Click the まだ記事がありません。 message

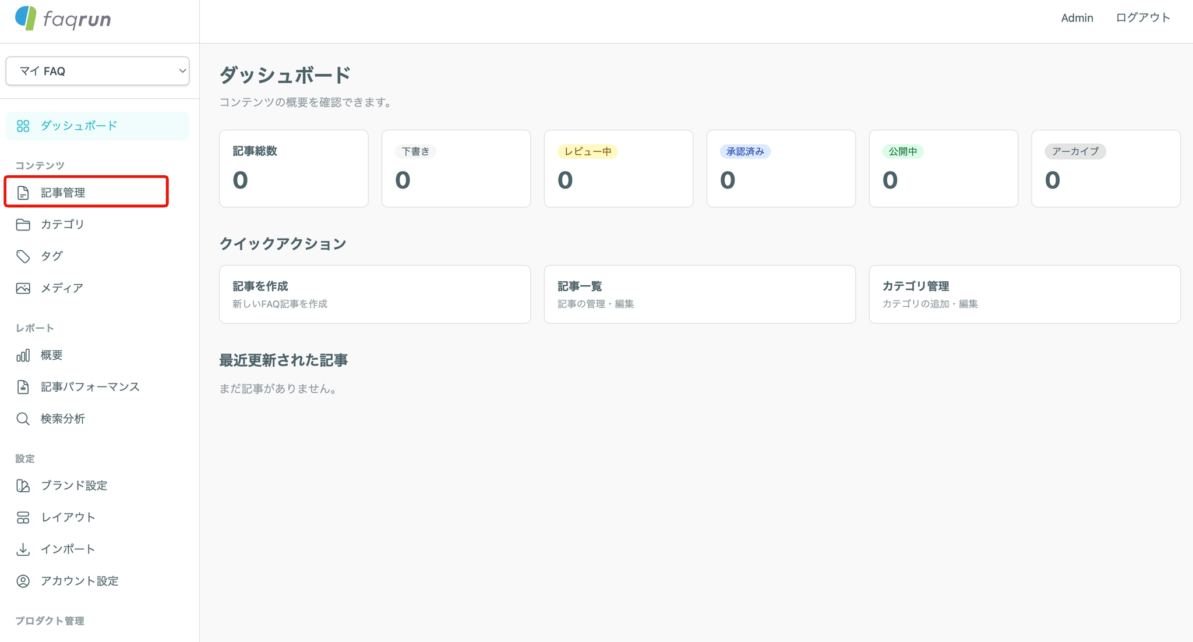tap(280, 389)
